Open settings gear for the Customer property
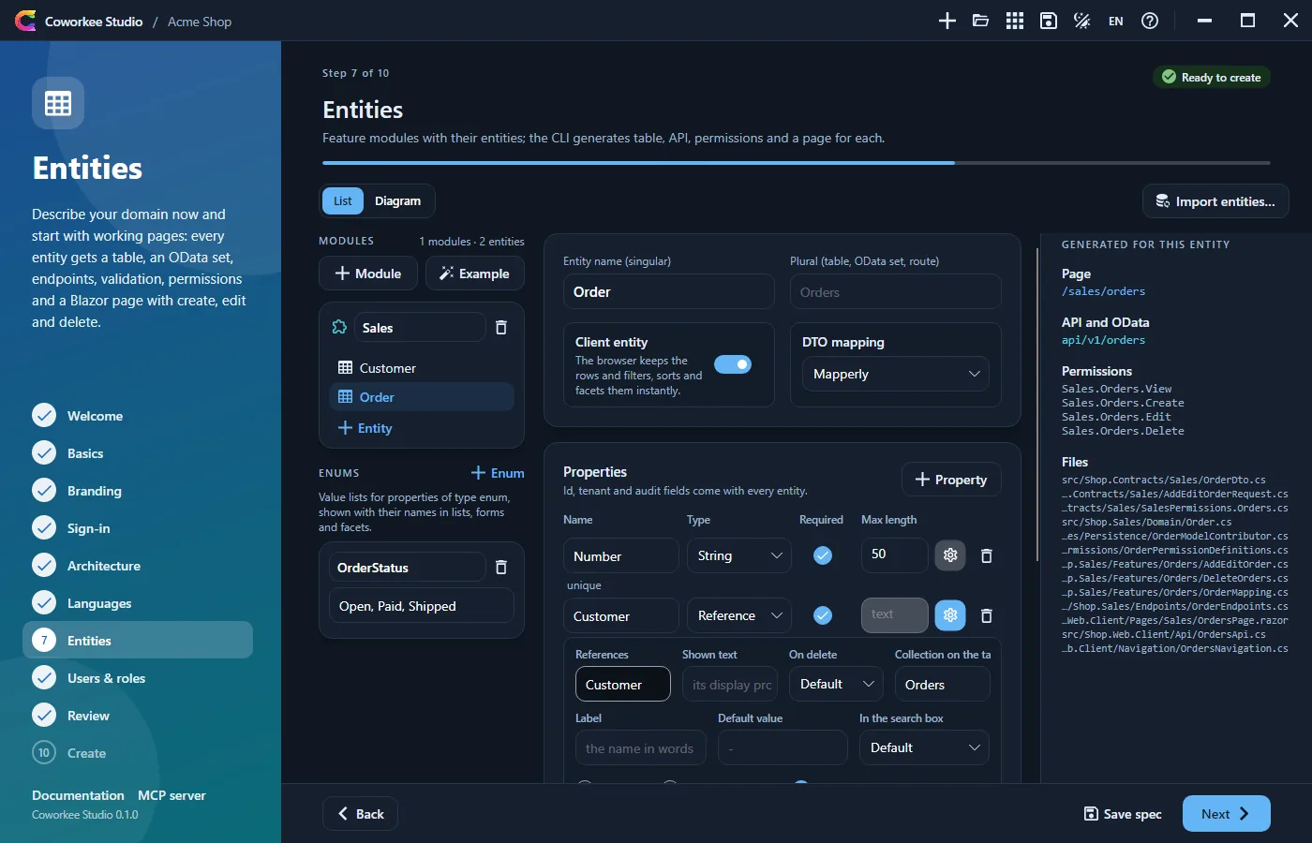 click(x=950, y=615)
